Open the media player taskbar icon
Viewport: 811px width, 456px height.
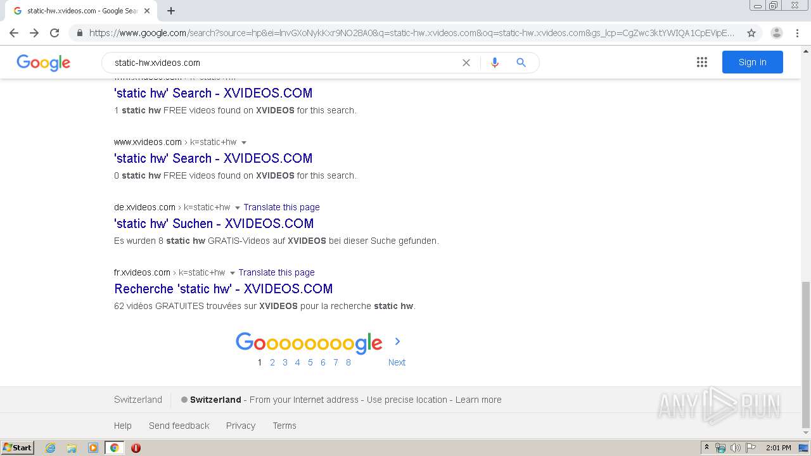93,448
